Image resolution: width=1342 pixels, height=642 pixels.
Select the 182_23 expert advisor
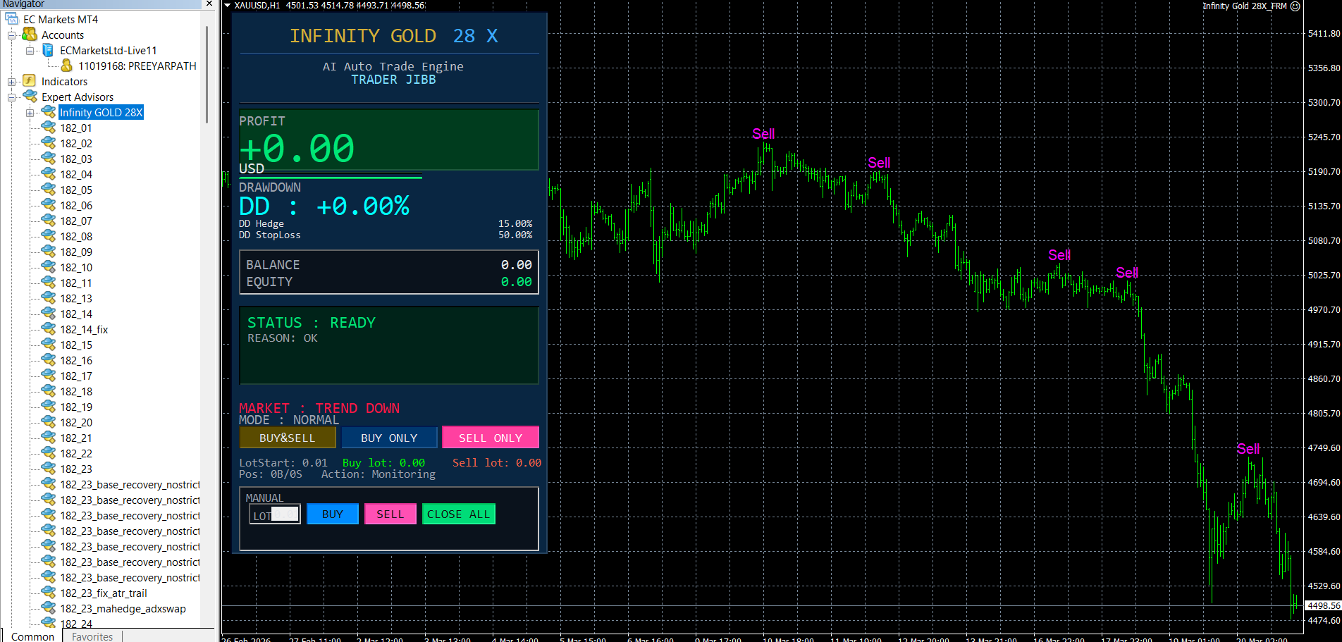(x=76, y=469)
